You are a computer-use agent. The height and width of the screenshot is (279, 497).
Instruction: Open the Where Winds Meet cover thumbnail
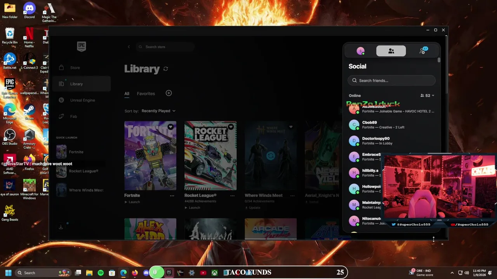[271, 155]
